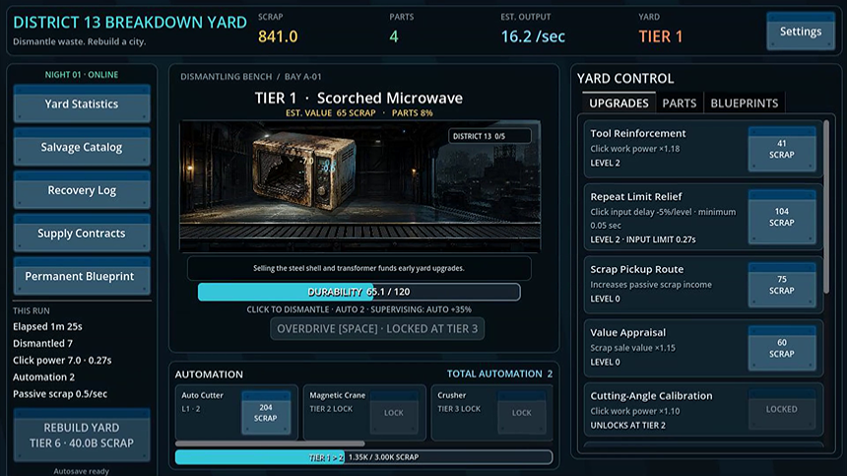Screen dimensions: 847x476
Task: Open Permanent Blueprint screen
Action: [82, 276]
